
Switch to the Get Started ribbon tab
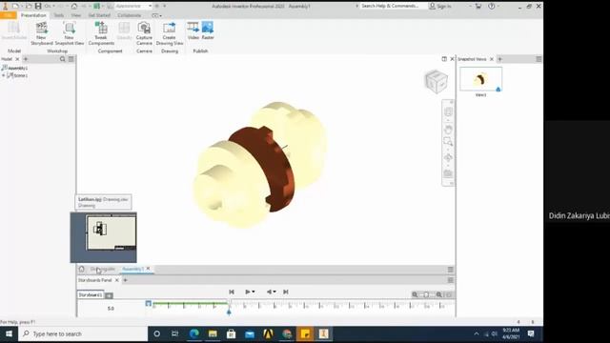pos(99,15)
